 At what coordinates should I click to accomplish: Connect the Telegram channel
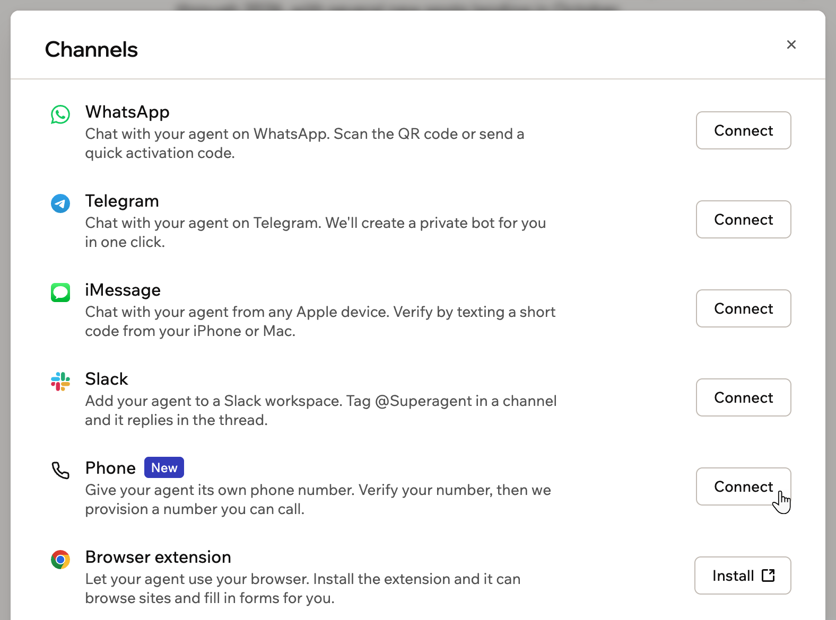click(744, 219)
